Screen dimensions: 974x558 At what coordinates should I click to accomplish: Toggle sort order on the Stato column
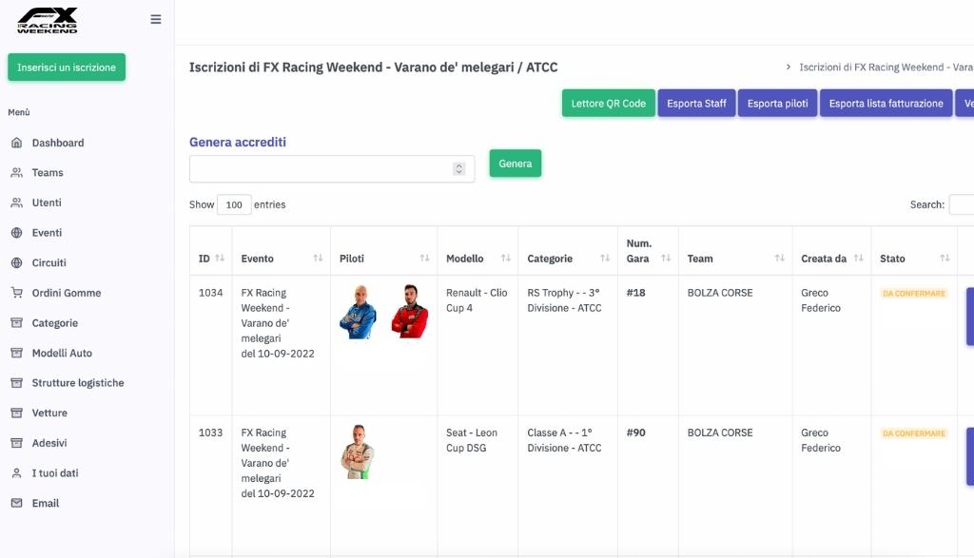click(x=945, y=259)
